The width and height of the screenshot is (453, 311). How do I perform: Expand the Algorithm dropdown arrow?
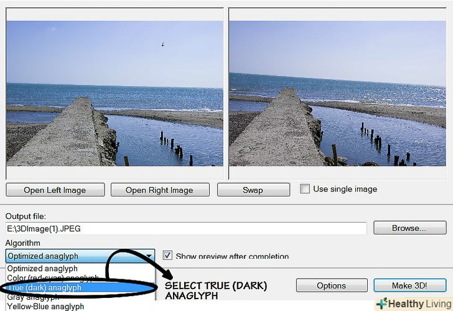[x=149, y=256]
